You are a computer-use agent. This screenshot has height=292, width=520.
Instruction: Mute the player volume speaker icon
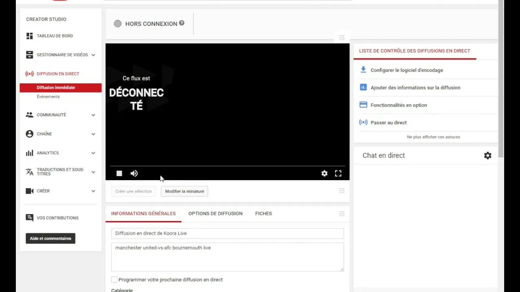tap(134, 174)
